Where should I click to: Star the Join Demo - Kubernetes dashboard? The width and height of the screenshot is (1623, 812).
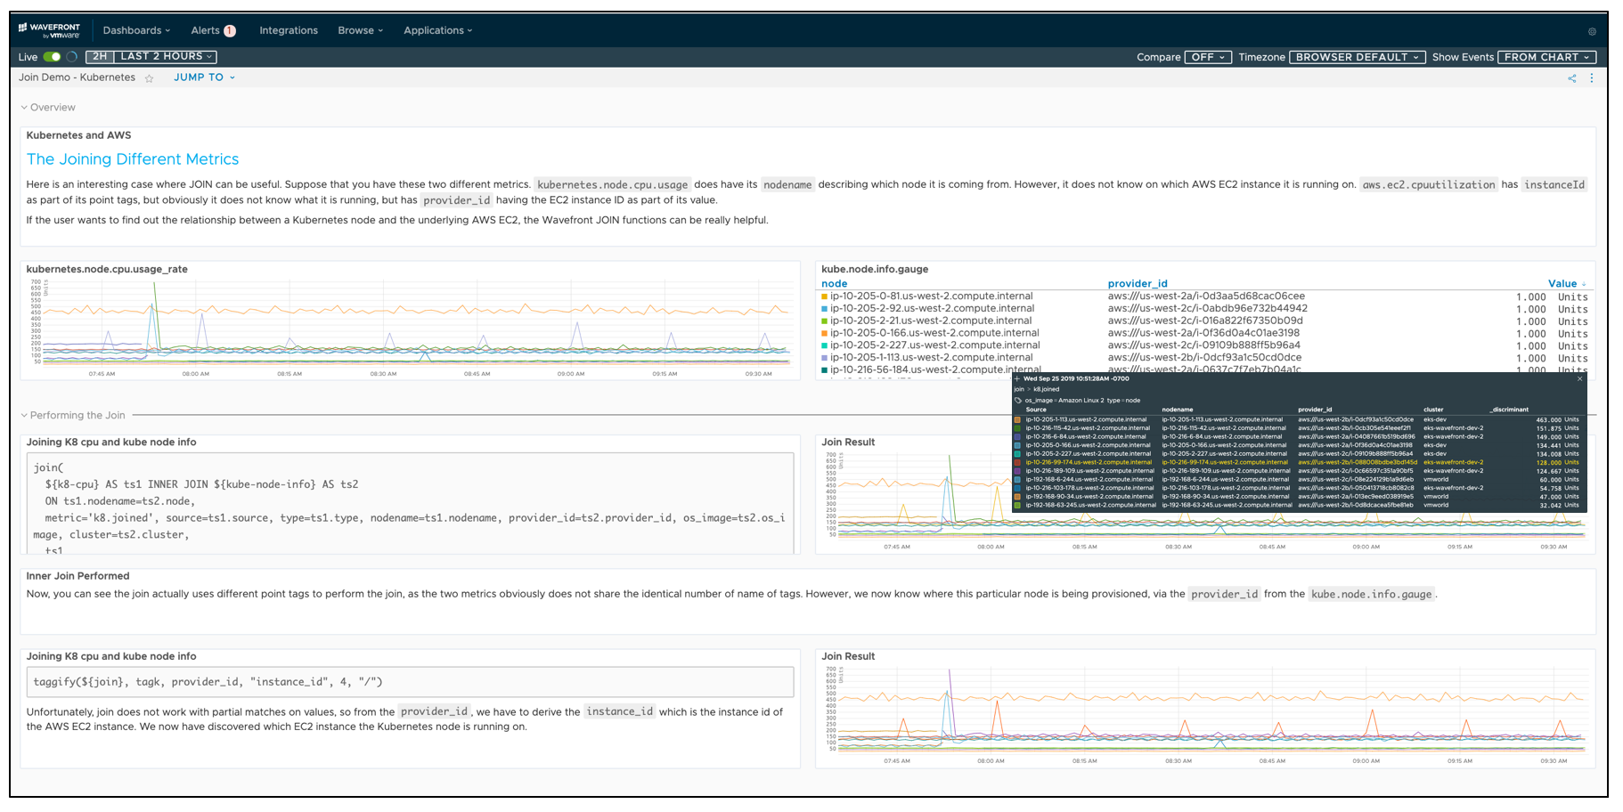point(149,78)
